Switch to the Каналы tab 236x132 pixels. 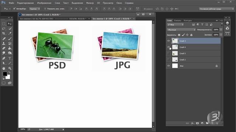pos(178,21)
